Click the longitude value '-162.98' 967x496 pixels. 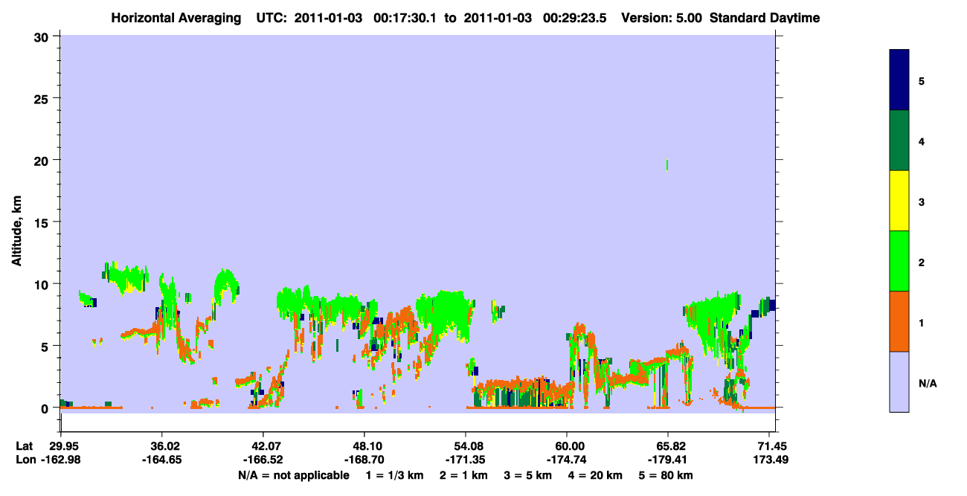point(61,460)
